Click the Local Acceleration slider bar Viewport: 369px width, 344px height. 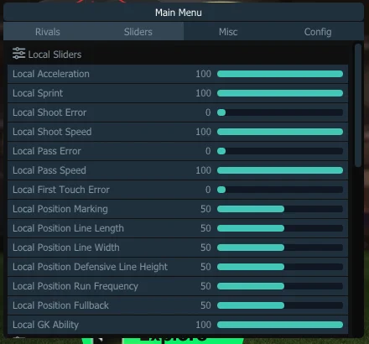pos(280,74)
